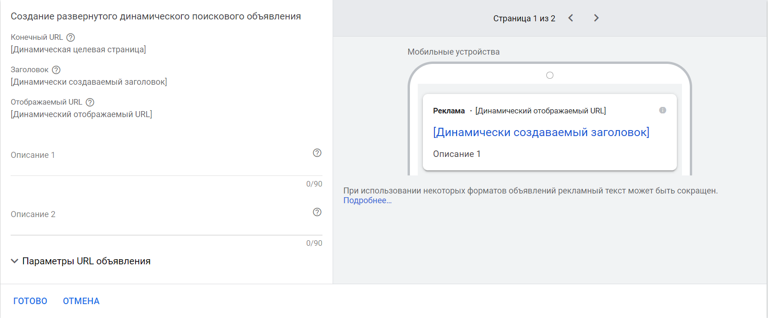Image resolution: width=768 pixels, height=318 pixels.
Task: Cancel with the ОТМЕНА button
Action: [x=81, y=301]
